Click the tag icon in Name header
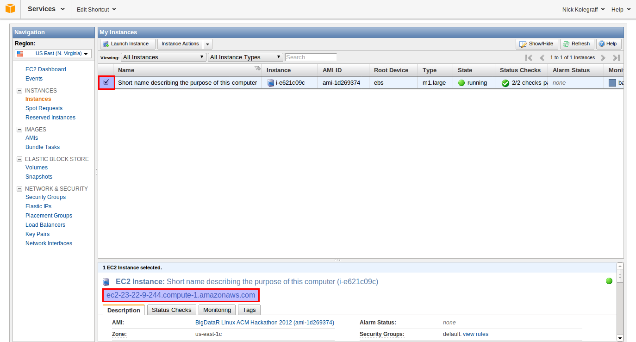This screenshot has height=342, width=636. tap(257, 69)
